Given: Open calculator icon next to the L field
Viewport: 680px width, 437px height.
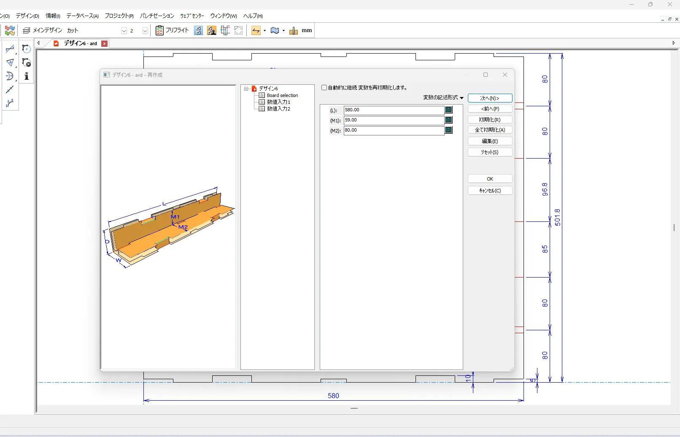Looking at the screenshot, I should pos(448,110).
